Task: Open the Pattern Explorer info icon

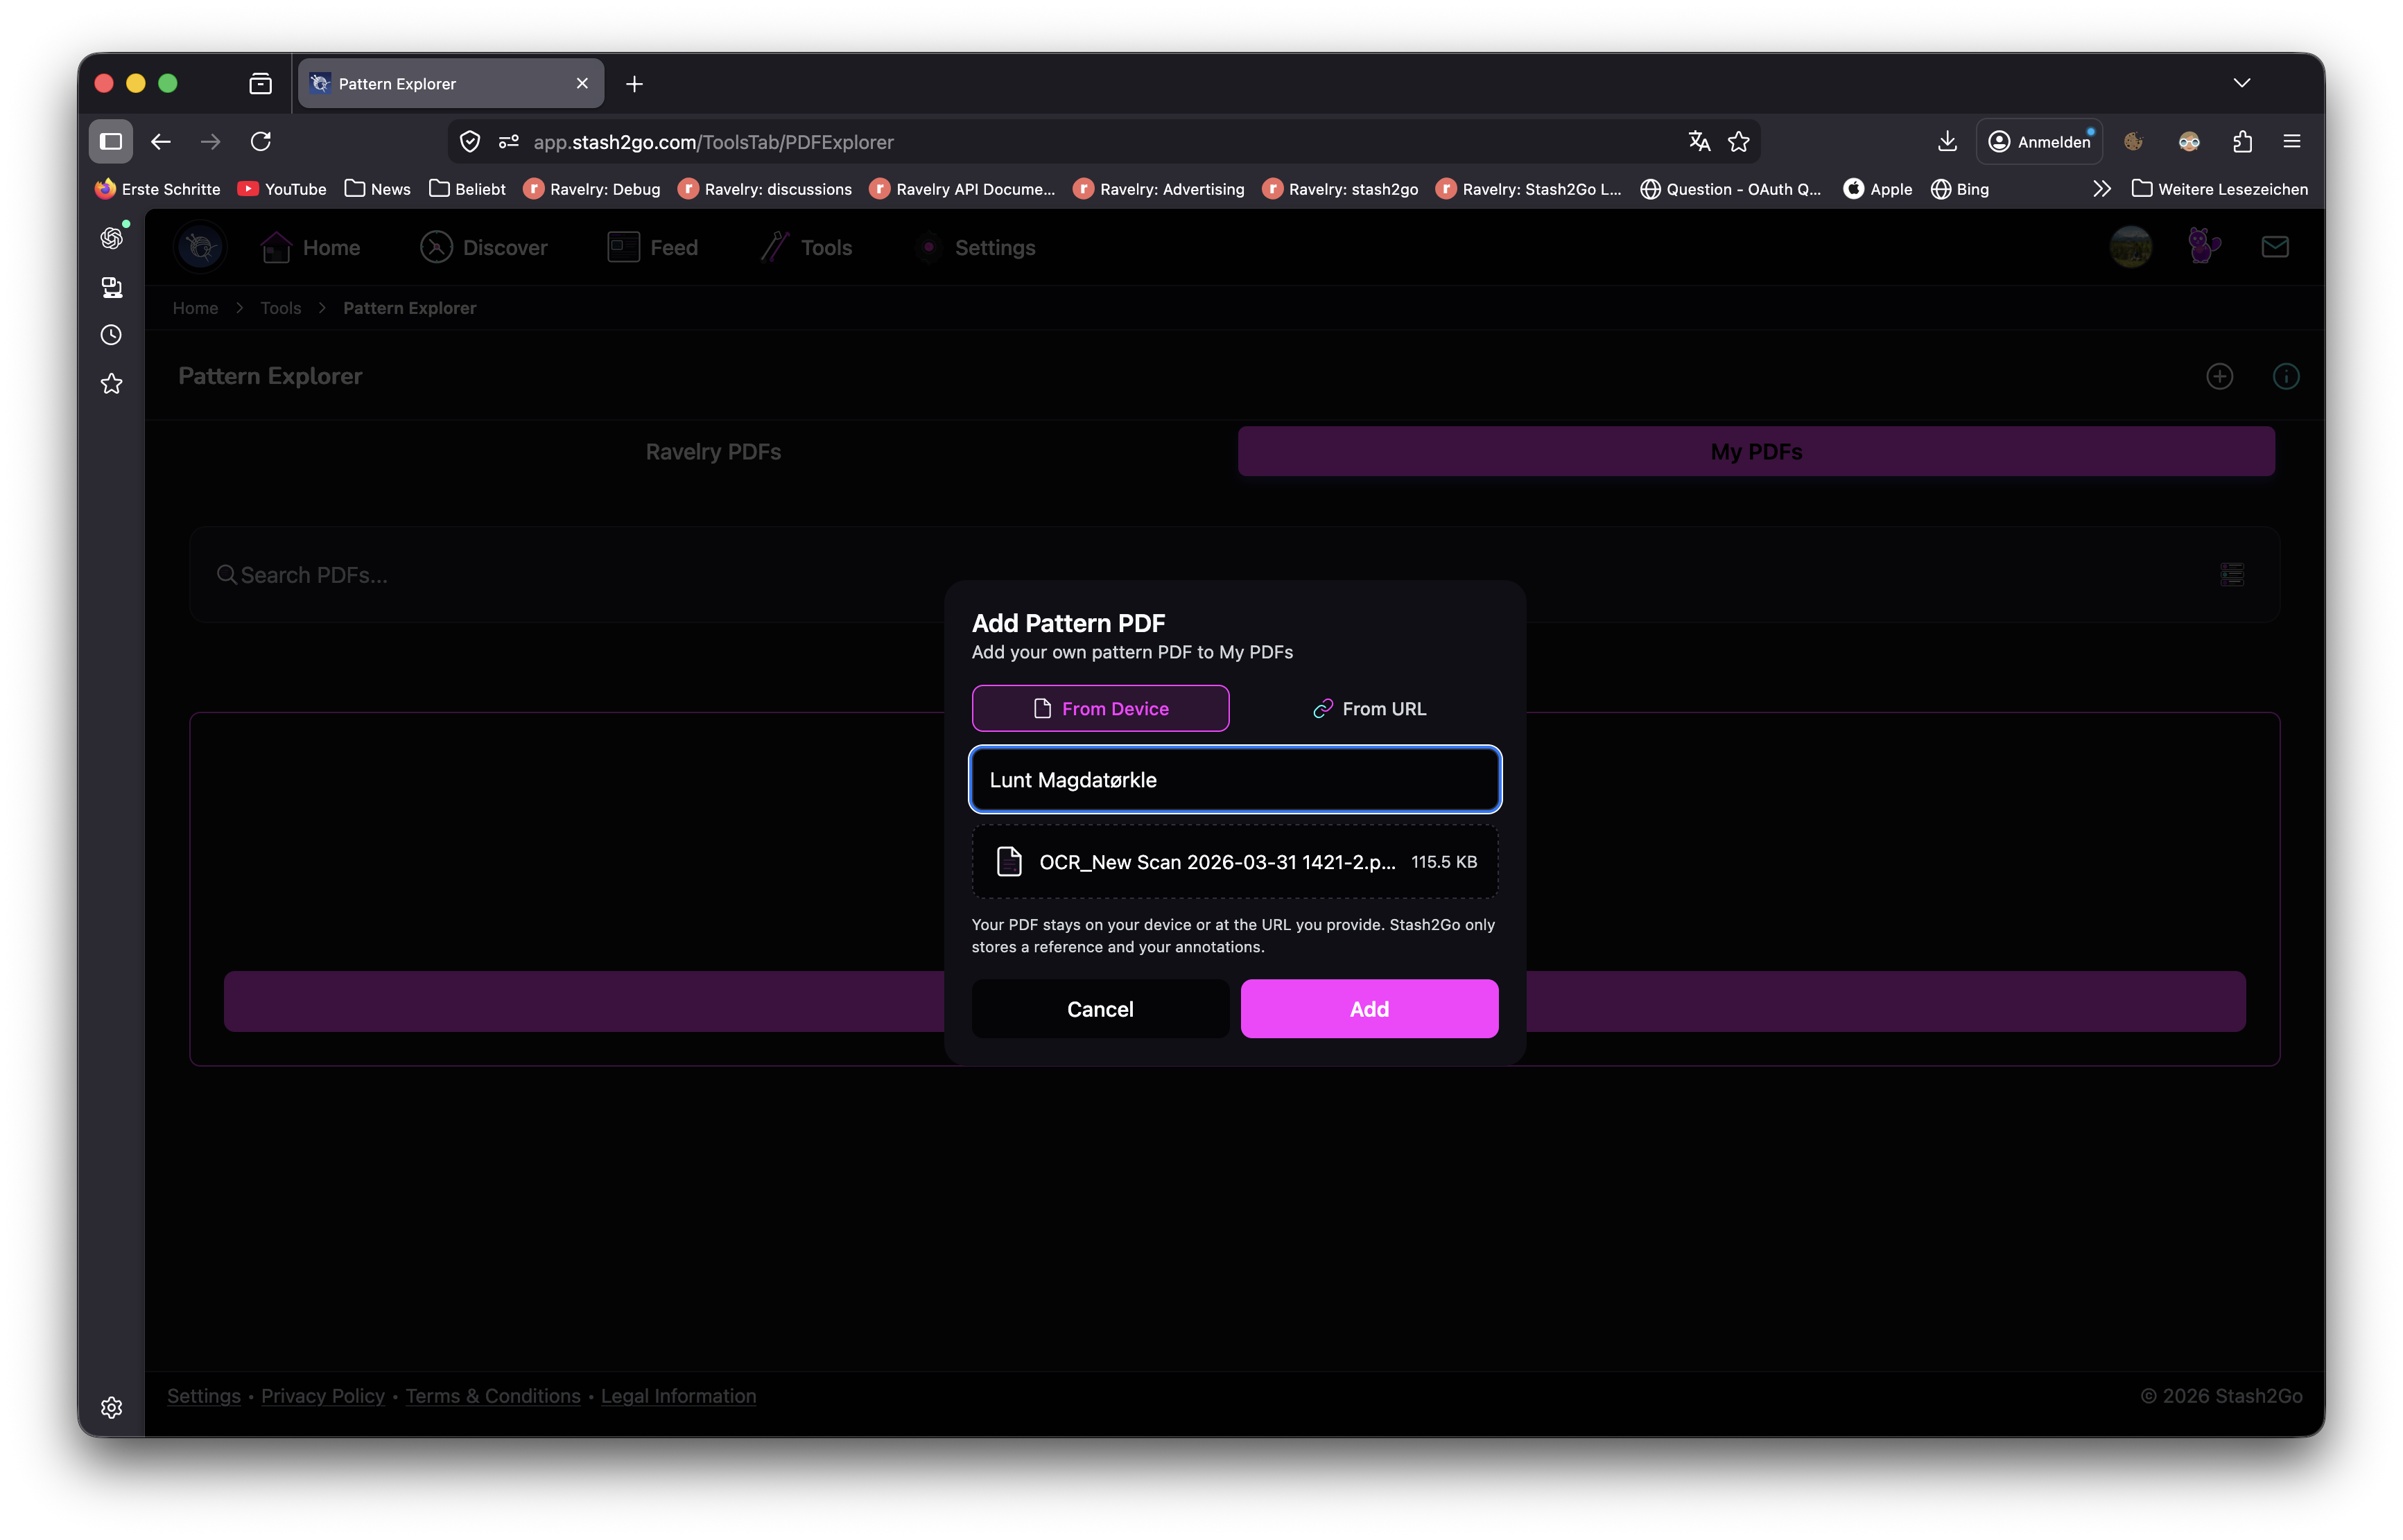Action: coord(2286,376)
